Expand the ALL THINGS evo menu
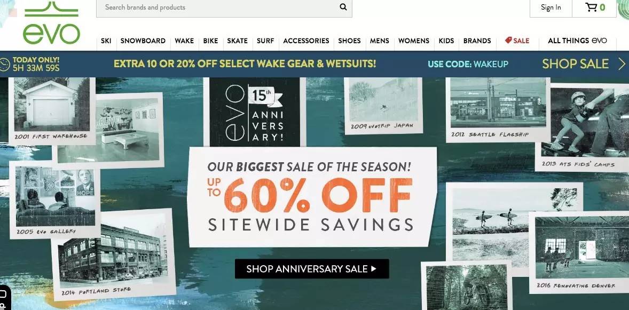This screenshot has width=629, height=310. click(577, 41)
